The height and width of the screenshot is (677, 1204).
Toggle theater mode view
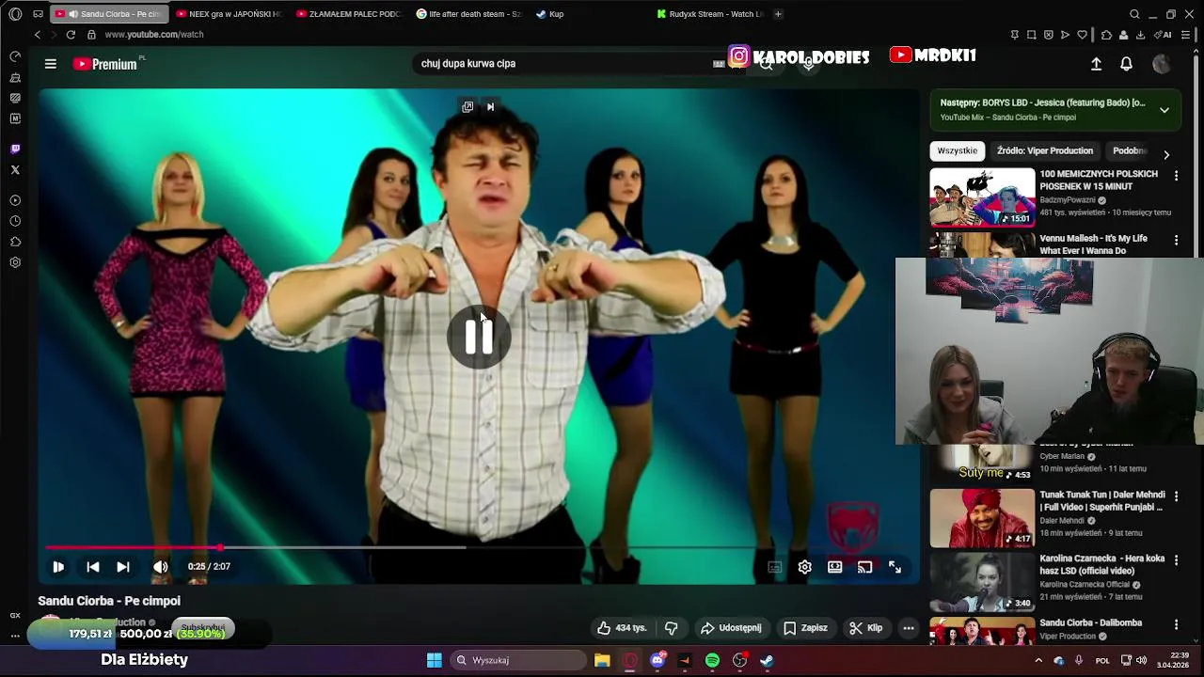coord(834,567)
